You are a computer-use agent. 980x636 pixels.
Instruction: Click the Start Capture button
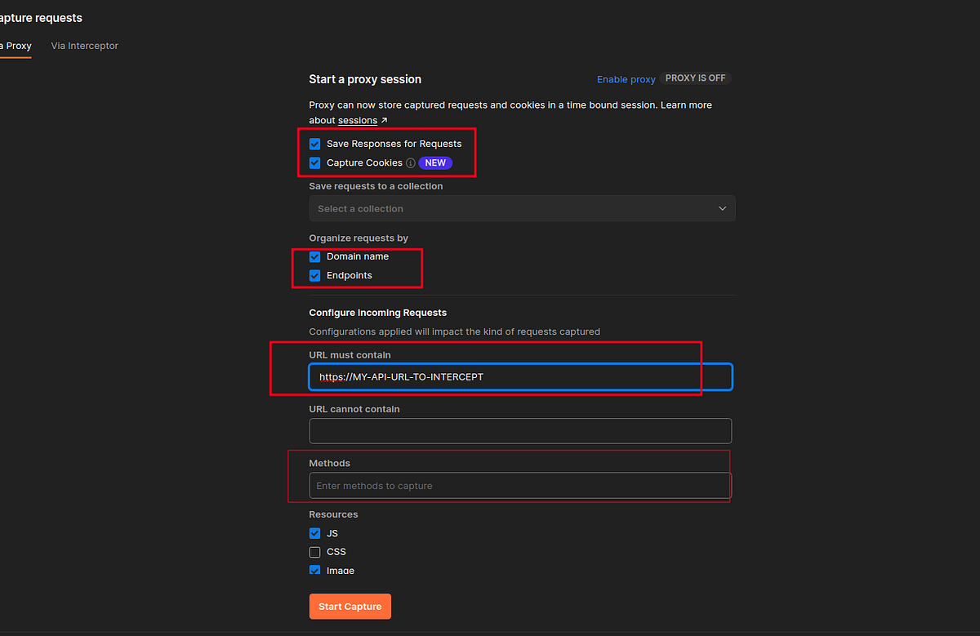coord(350,606)
